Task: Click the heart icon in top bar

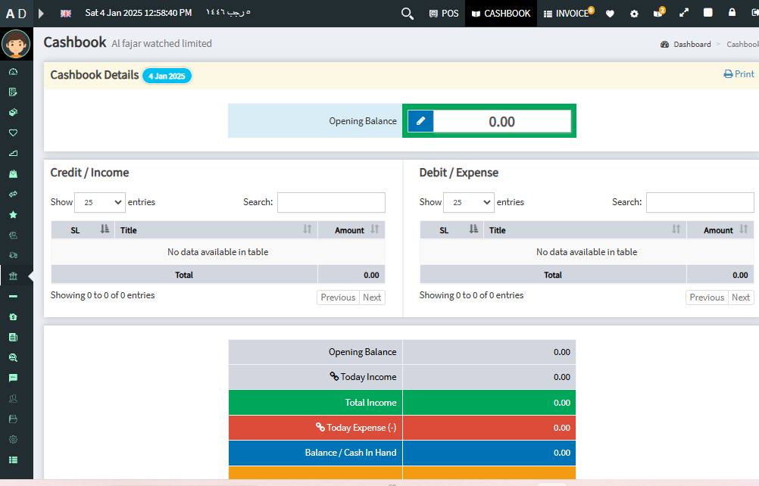Action: 610,14
